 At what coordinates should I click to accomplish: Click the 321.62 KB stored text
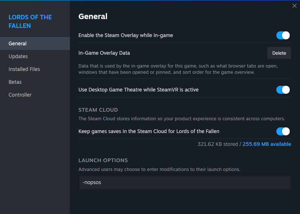[x=218, y=144]
